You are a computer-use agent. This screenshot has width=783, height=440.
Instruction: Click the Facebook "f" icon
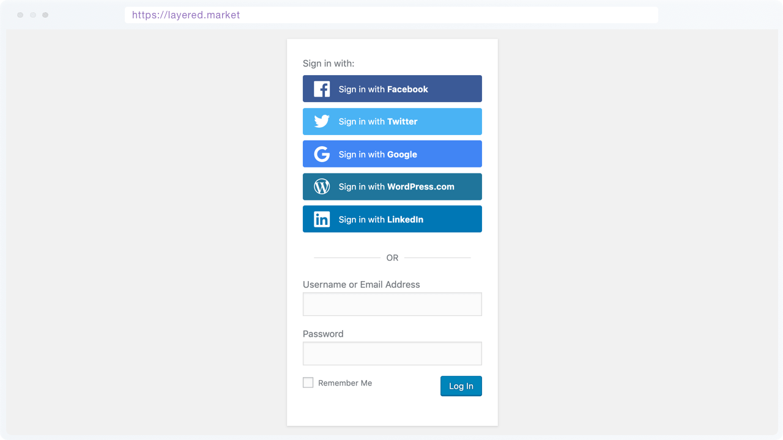(x=321, y=88)
